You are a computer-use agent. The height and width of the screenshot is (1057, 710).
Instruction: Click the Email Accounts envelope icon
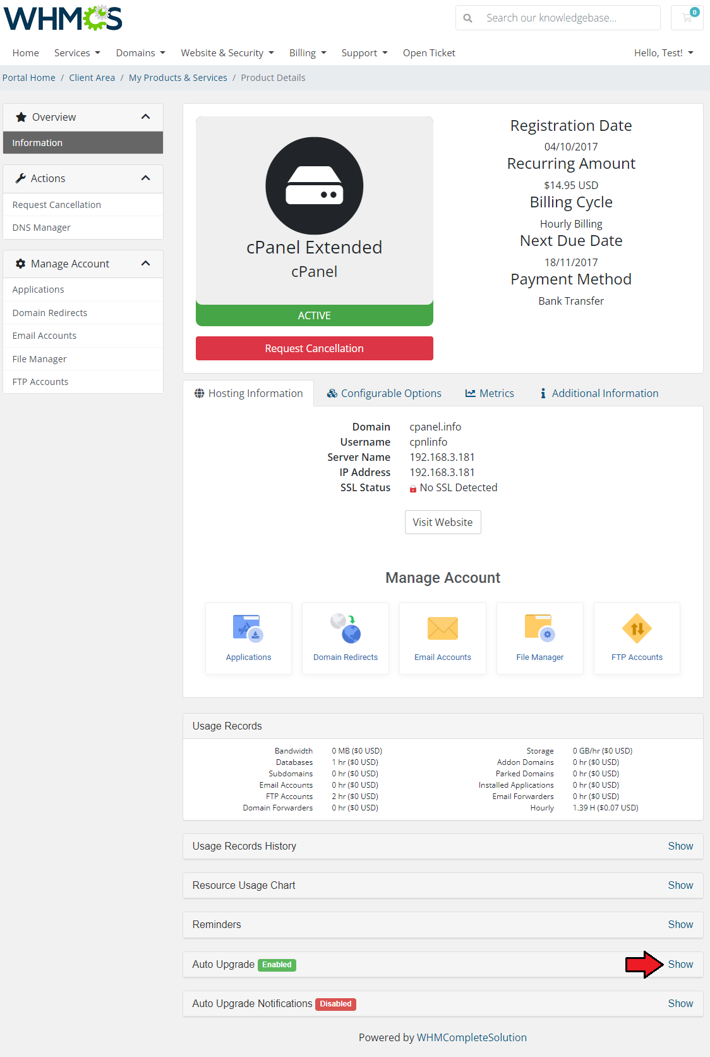(x=443, y=628)
